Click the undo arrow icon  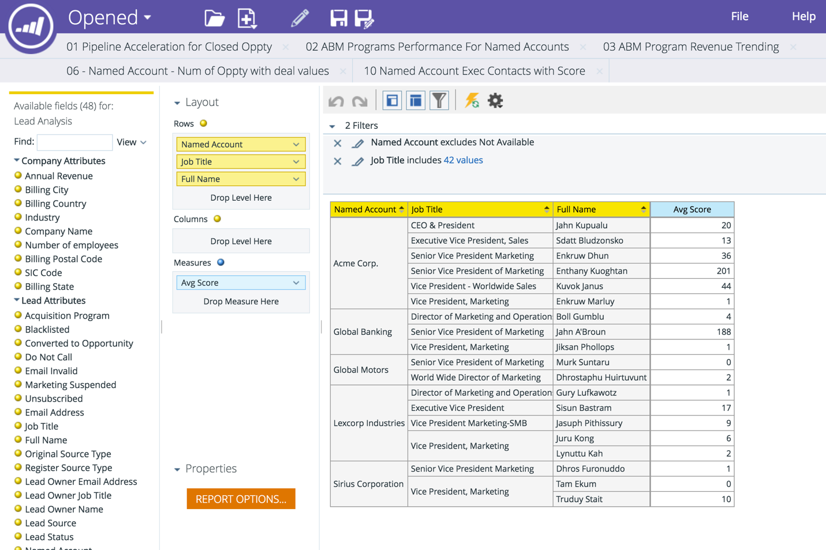click(x=336, y=102)
